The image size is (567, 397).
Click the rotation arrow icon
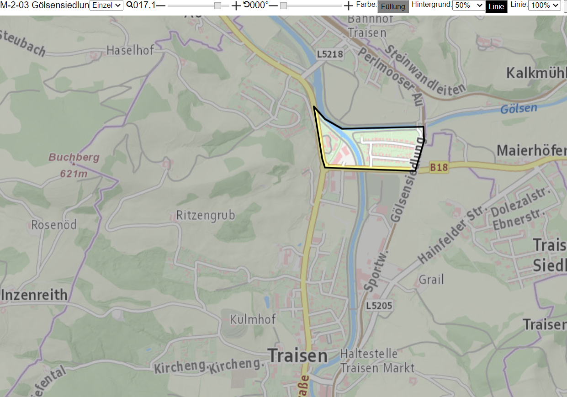tap(246, 5)
